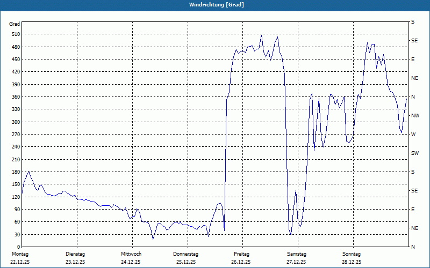Click the 0 value on left axis
The width and height of the screenshot is (430, 268).
(x=18, y=247)
